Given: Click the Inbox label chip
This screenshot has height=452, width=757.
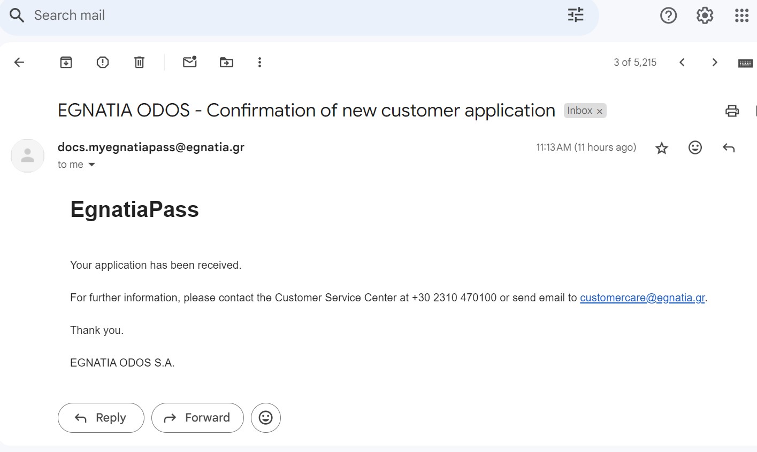Looking at the screenshot, I should [x=580, y=111].
